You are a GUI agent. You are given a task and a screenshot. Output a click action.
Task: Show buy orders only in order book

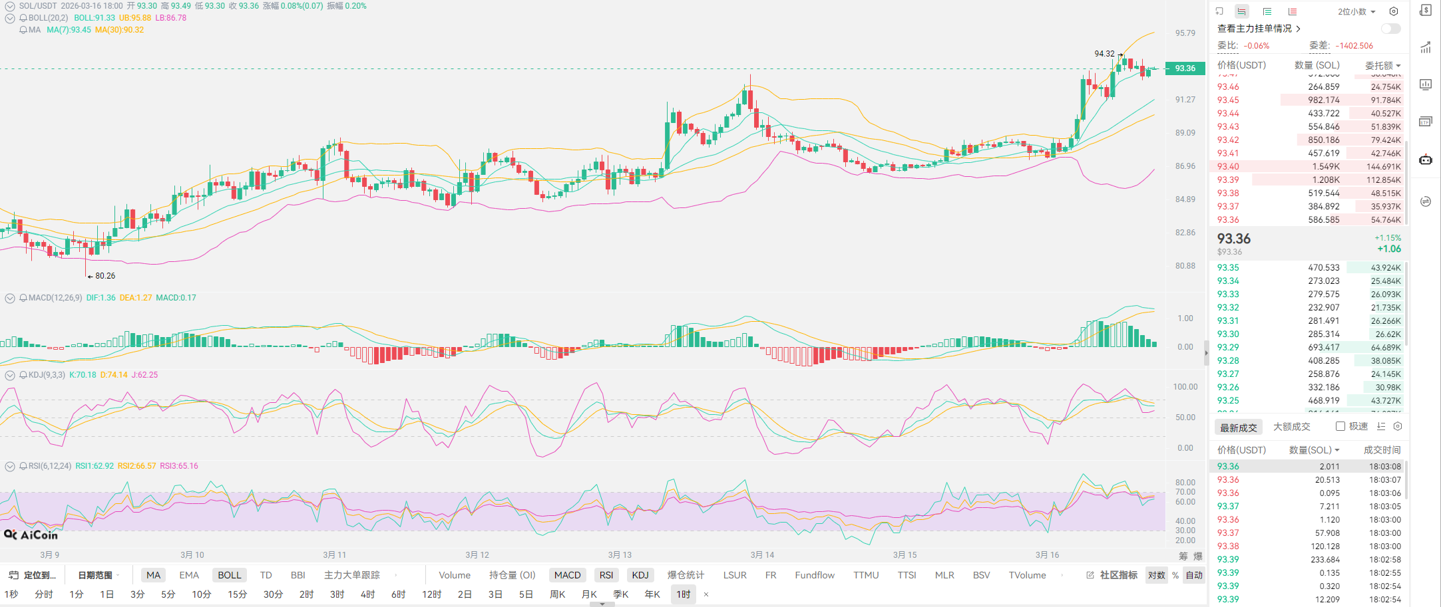1267,11
